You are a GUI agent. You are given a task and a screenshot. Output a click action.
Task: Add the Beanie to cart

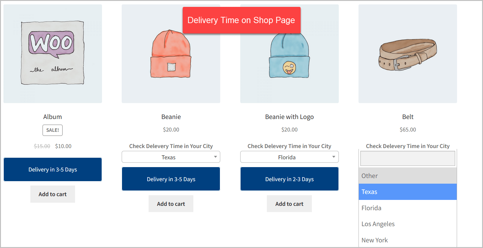pos(171,203)
